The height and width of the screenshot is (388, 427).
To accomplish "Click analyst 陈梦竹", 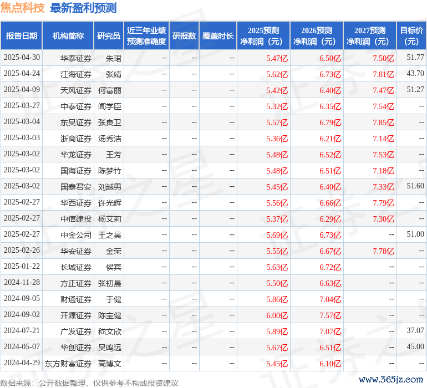I will pos(110,171).
